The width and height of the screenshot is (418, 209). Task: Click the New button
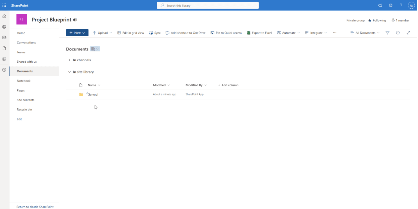tap(77, 33)
